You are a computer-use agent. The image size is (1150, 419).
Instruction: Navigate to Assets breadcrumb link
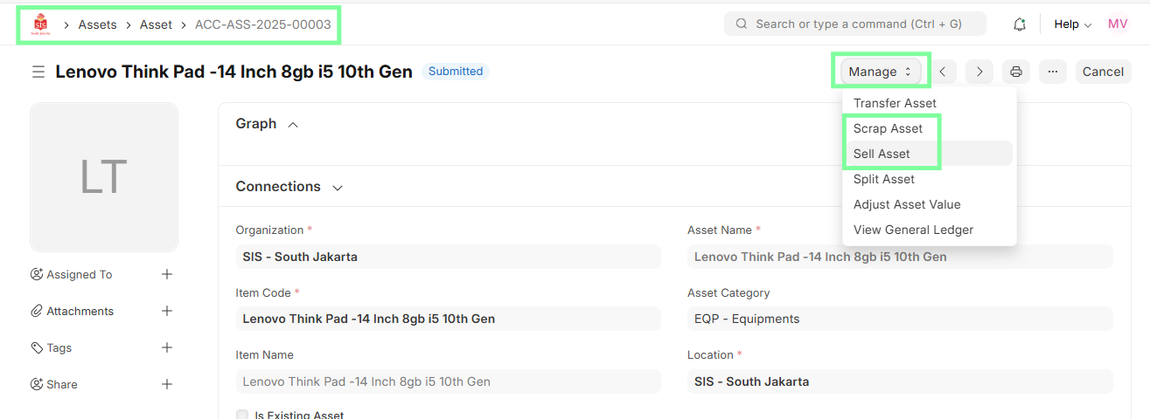[97, 24]
